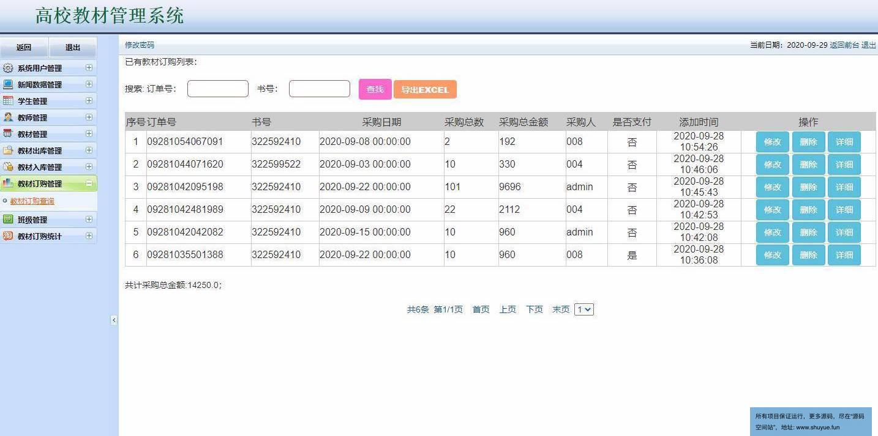878x436 pixels.
Task: Select the 教材订购查询 submenu item
Action: (32, 201)
